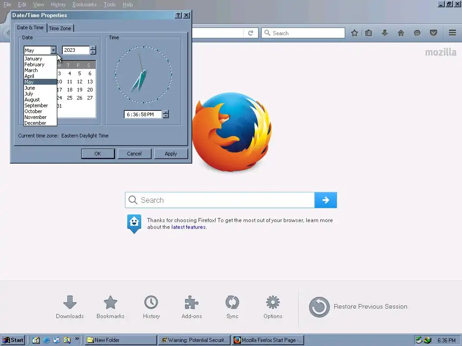Open Options from the start page shortcuts
This screenshot has width=462, height=346.
click(273, 307)
